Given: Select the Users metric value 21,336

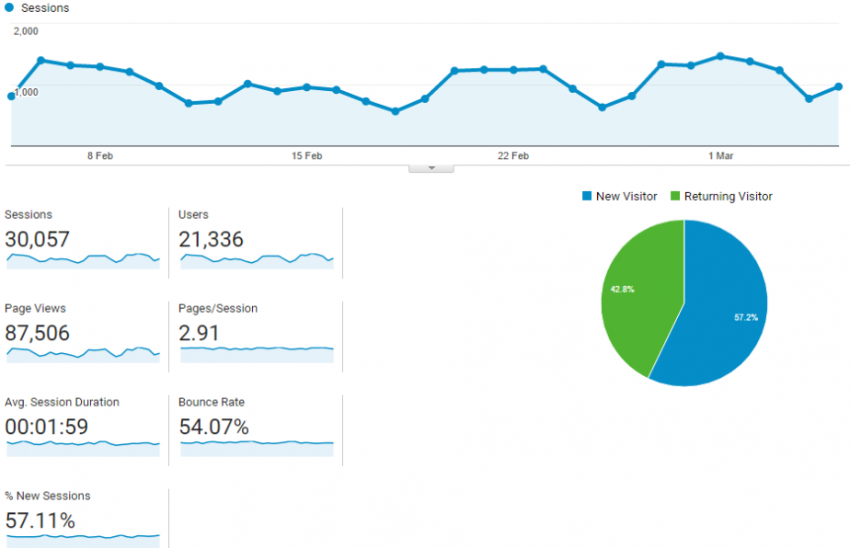Looking at the screenshot, I should tap(212, 240).
